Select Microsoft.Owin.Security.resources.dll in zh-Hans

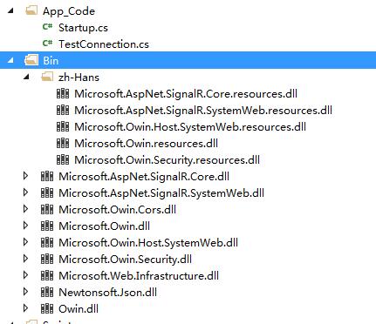pos(167,160)
